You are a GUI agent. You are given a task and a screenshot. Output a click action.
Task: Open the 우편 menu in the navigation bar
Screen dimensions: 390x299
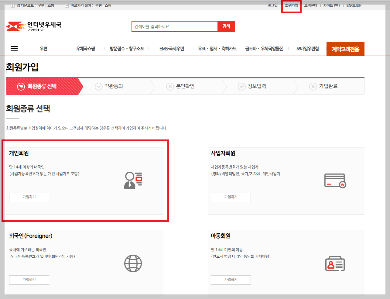point(43,49)
